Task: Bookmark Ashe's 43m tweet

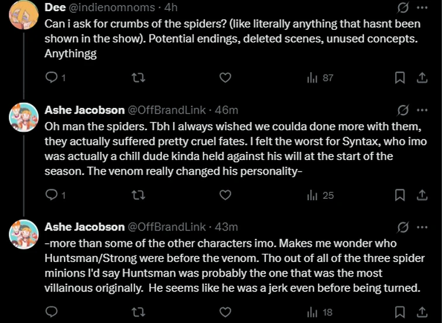Action: 399,312
